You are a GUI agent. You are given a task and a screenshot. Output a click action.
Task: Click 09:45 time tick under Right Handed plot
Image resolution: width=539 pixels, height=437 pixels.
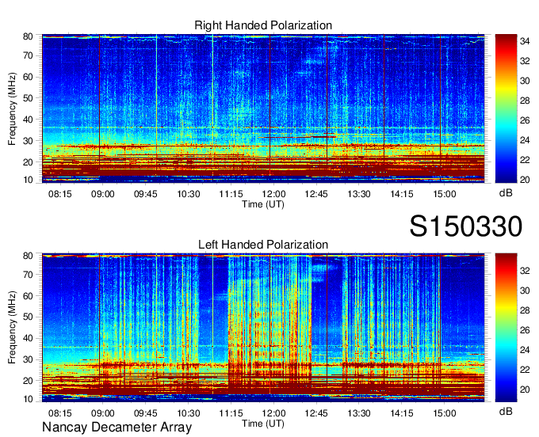(145, 194)
